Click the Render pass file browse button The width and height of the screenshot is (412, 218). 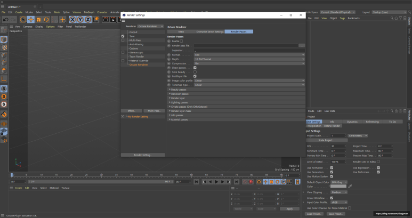tap(302, 45)
